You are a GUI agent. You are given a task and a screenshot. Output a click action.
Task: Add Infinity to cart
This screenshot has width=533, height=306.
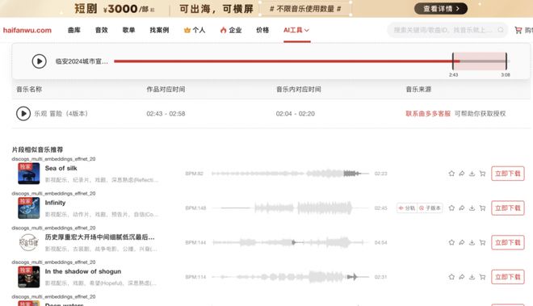pos(482,207)
